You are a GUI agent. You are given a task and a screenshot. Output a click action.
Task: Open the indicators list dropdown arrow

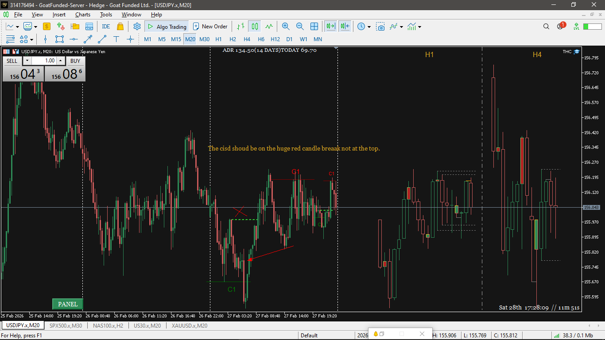pos(401,27)
